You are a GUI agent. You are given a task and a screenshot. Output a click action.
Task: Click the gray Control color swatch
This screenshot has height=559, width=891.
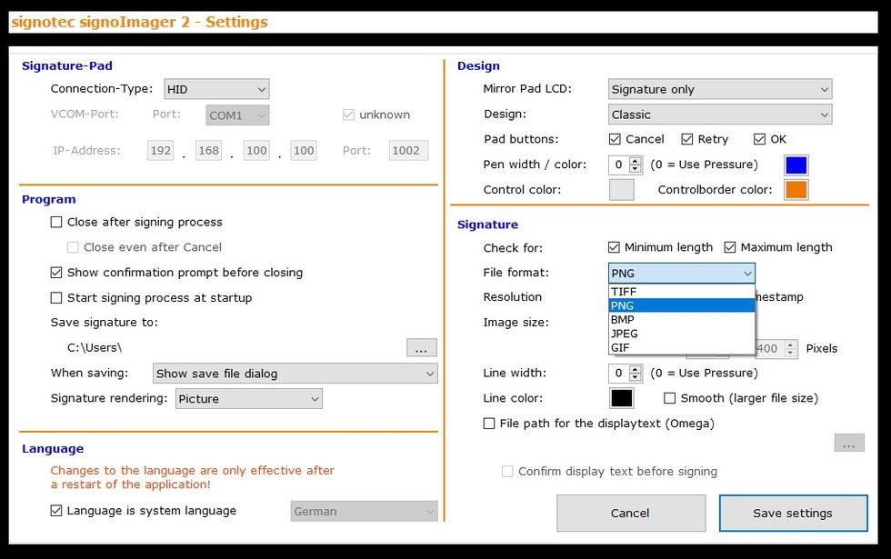pyautogui.click(x=621, y=190)
